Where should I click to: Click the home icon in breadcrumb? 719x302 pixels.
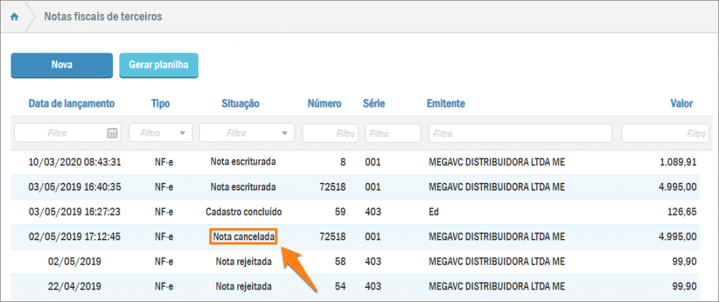tap(14, 16)
